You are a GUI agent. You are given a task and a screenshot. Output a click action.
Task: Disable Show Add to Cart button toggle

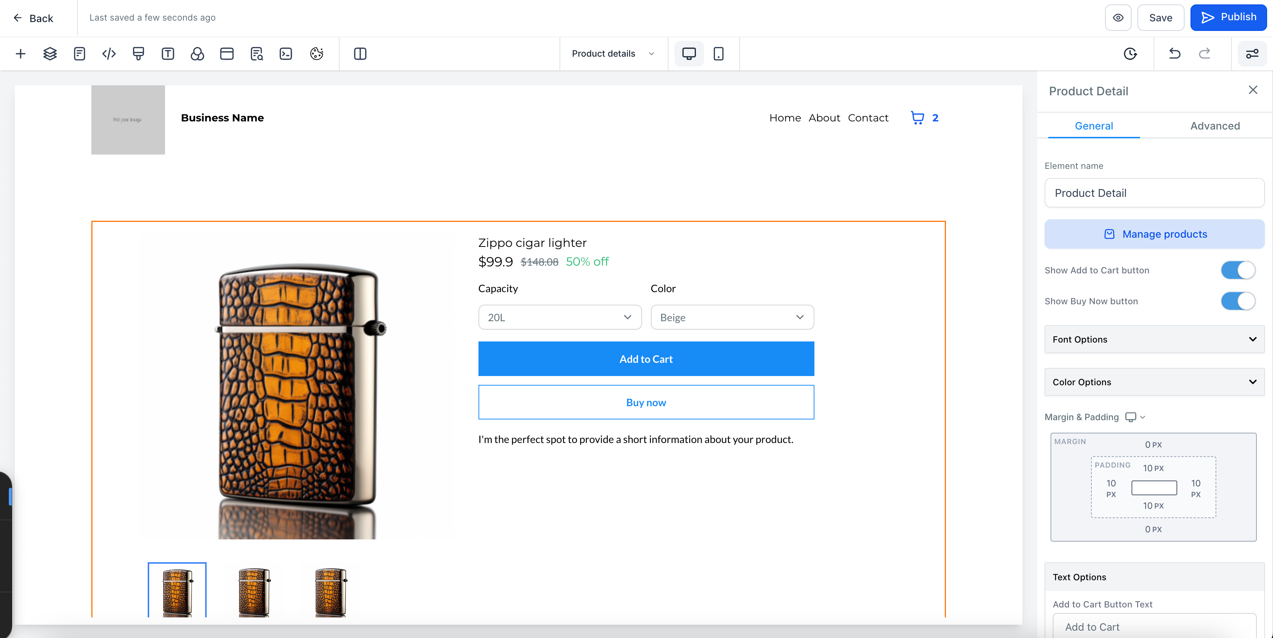click(x=1237, y=270)
